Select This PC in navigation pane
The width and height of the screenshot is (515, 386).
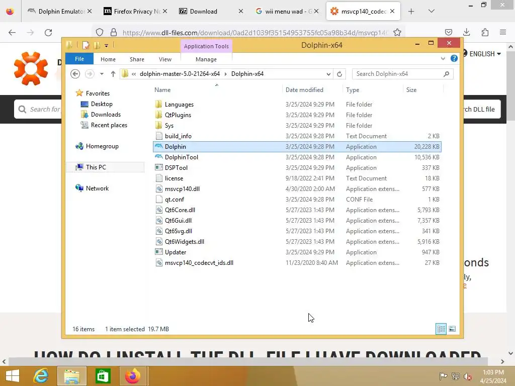click(96, 167)
